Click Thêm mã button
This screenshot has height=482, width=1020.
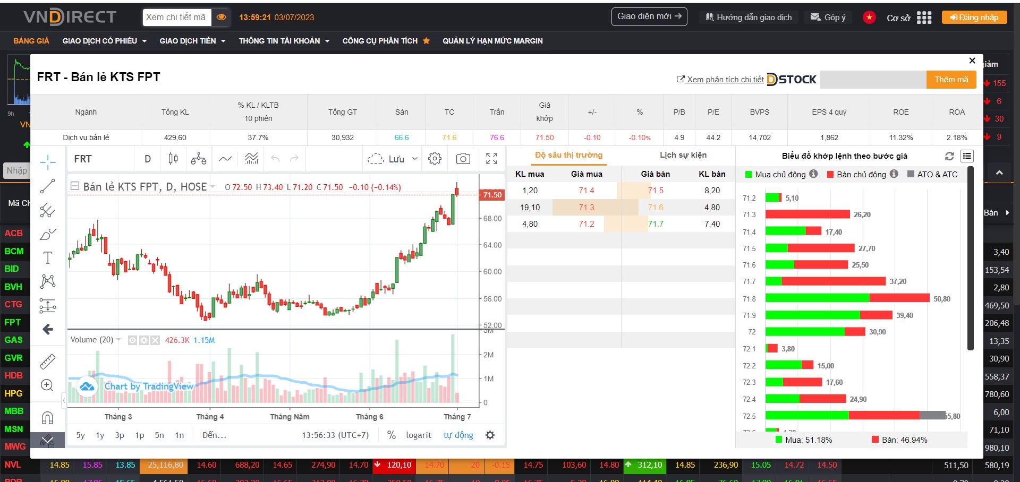click(x=951, y=80)
